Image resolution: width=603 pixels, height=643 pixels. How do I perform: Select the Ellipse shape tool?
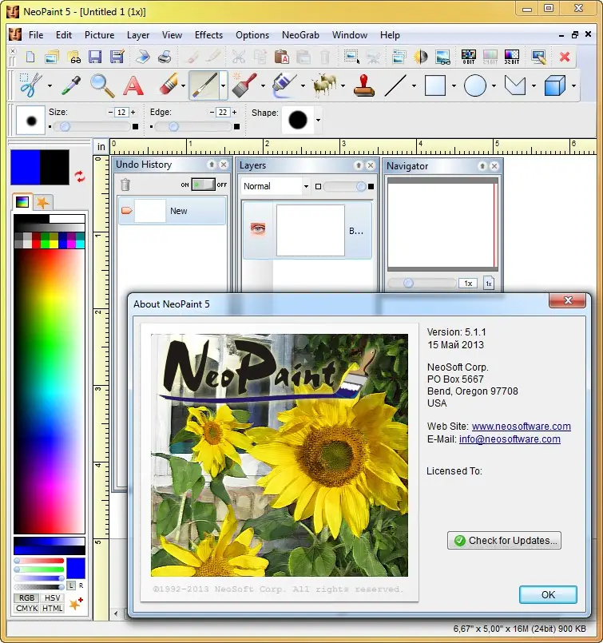474,85
